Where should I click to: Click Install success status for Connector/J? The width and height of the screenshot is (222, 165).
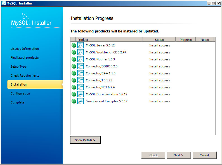coord(160,80)
